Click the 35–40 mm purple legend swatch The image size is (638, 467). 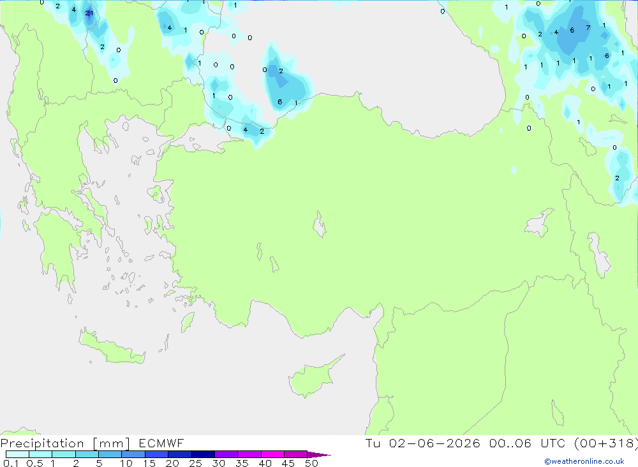click(x=249, y=454)
